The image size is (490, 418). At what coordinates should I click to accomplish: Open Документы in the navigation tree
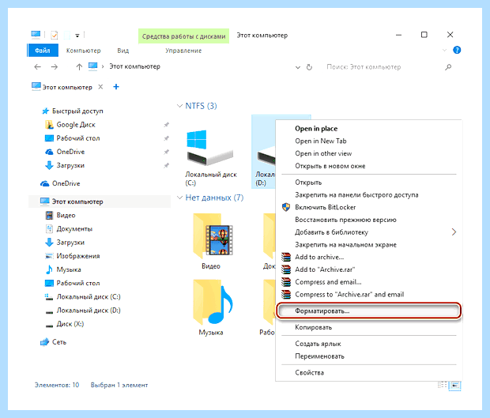[69, 228]
